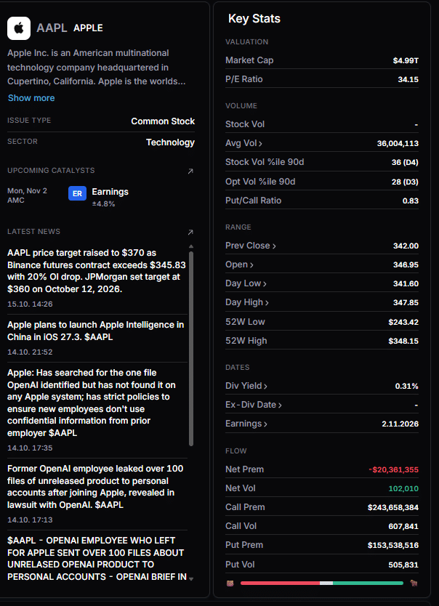Expand the Ex-Div Date chevron
Screen dimensions: 439x606
point(280,405)
